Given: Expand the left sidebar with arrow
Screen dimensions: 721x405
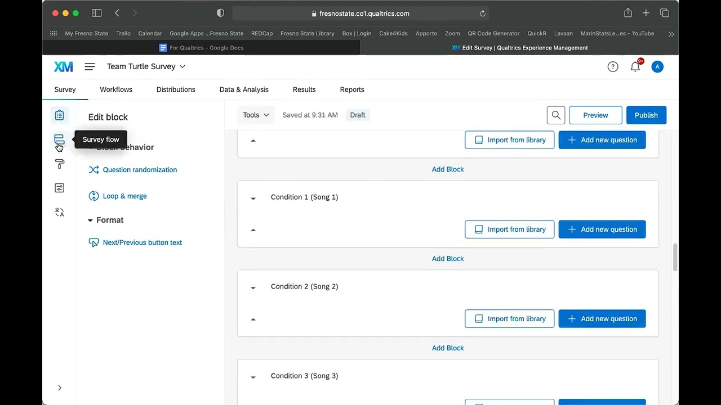Looking at the screenshot, I should 60,388.
